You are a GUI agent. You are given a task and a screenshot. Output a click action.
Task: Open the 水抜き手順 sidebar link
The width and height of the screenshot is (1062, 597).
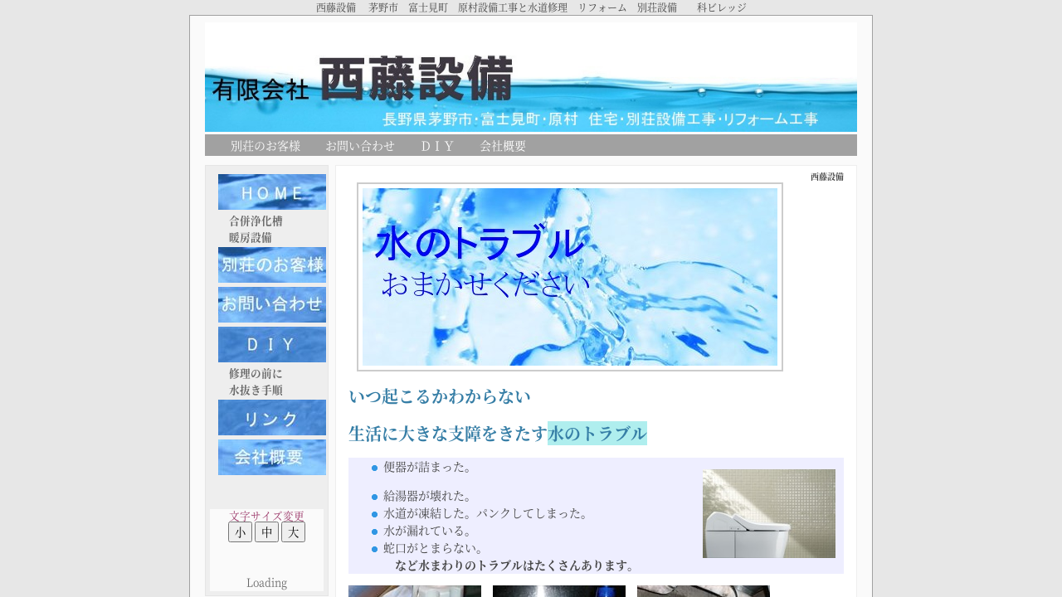[x=256, y=390]
